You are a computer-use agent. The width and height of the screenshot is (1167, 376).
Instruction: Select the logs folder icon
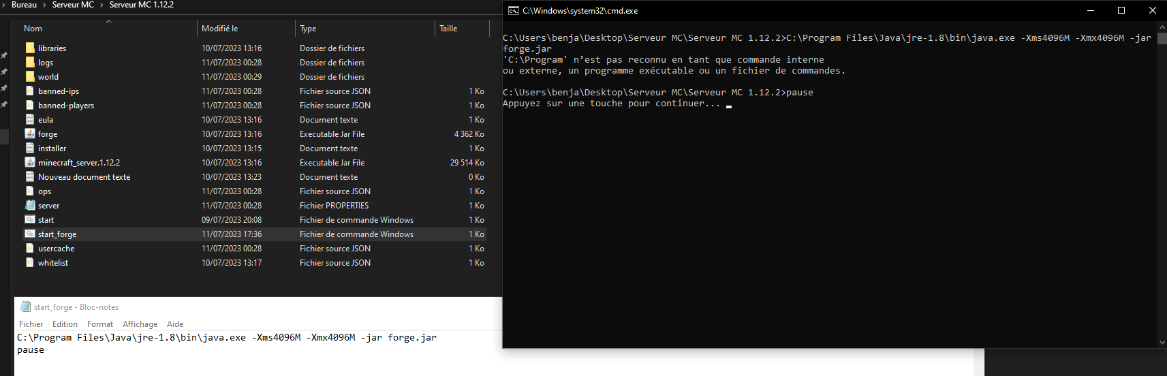[x=30, y=63]
